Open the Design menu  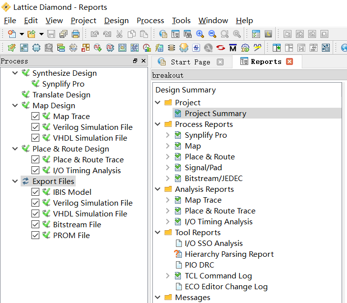[116, 21]
